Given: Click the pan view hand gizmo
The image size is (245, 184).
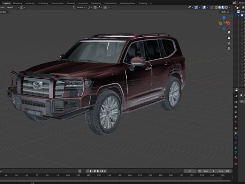Looking at the screenshot, I should 229,38.
